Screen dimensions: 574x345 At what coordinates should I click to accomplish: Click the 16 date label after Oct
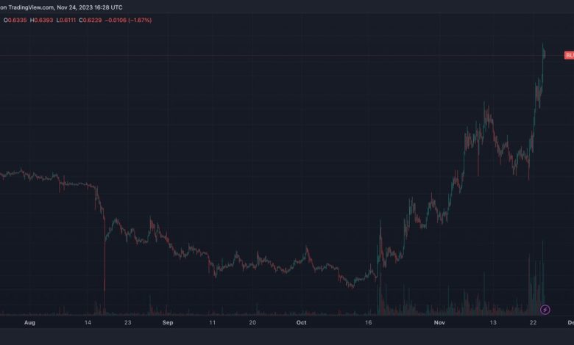pyautogui.click(x=369, y=322)
